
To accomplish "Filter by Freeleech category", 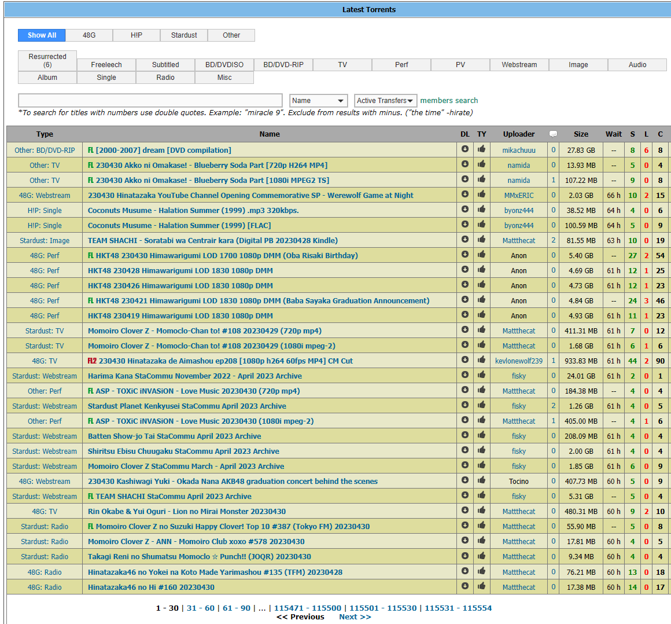I will click(106, 65).
